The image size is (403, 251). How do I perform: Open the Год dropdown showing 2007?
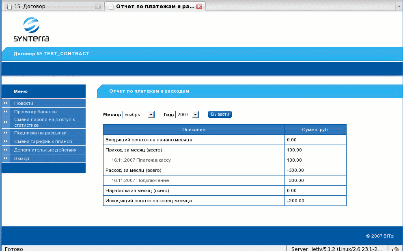[x=187, y=115]
